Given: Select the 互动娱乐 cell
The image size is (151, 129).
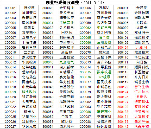Looking at the screenshot, I should 67,72.
